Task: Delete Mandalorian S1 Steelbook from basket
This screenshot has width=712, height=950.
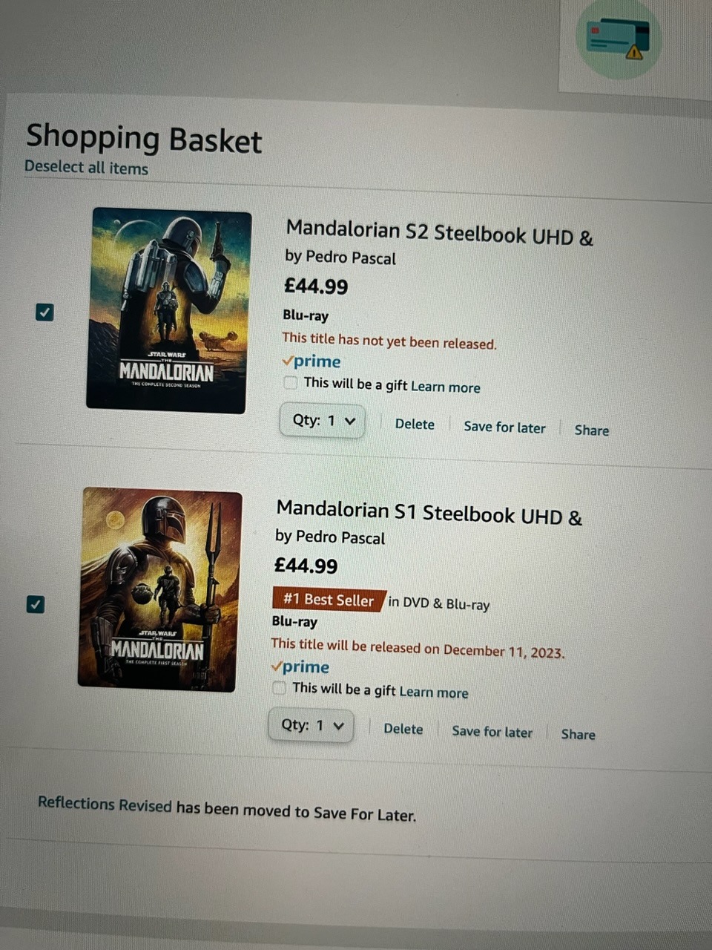Action: tap(403, 729)
